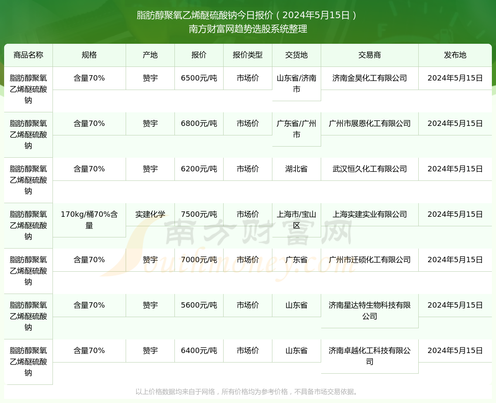This screenshot has width=496, height=403.
Task: Click the price 6500元/吨
Action: [199, 78]
